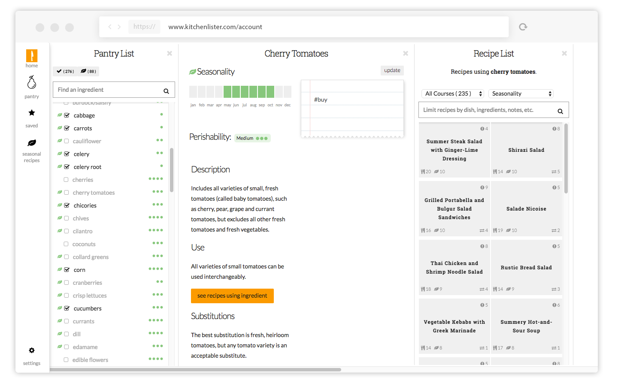Uncheck the chicories checkbox

coord(67,205)
